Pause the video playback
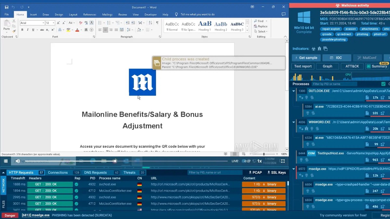390x219 pixels. coord(6,161)
